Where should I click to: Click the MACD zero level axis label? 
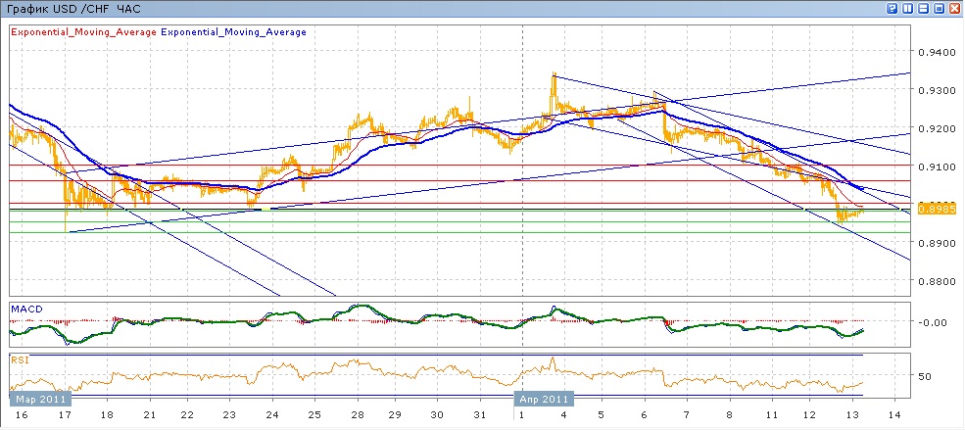click(932, 322)
